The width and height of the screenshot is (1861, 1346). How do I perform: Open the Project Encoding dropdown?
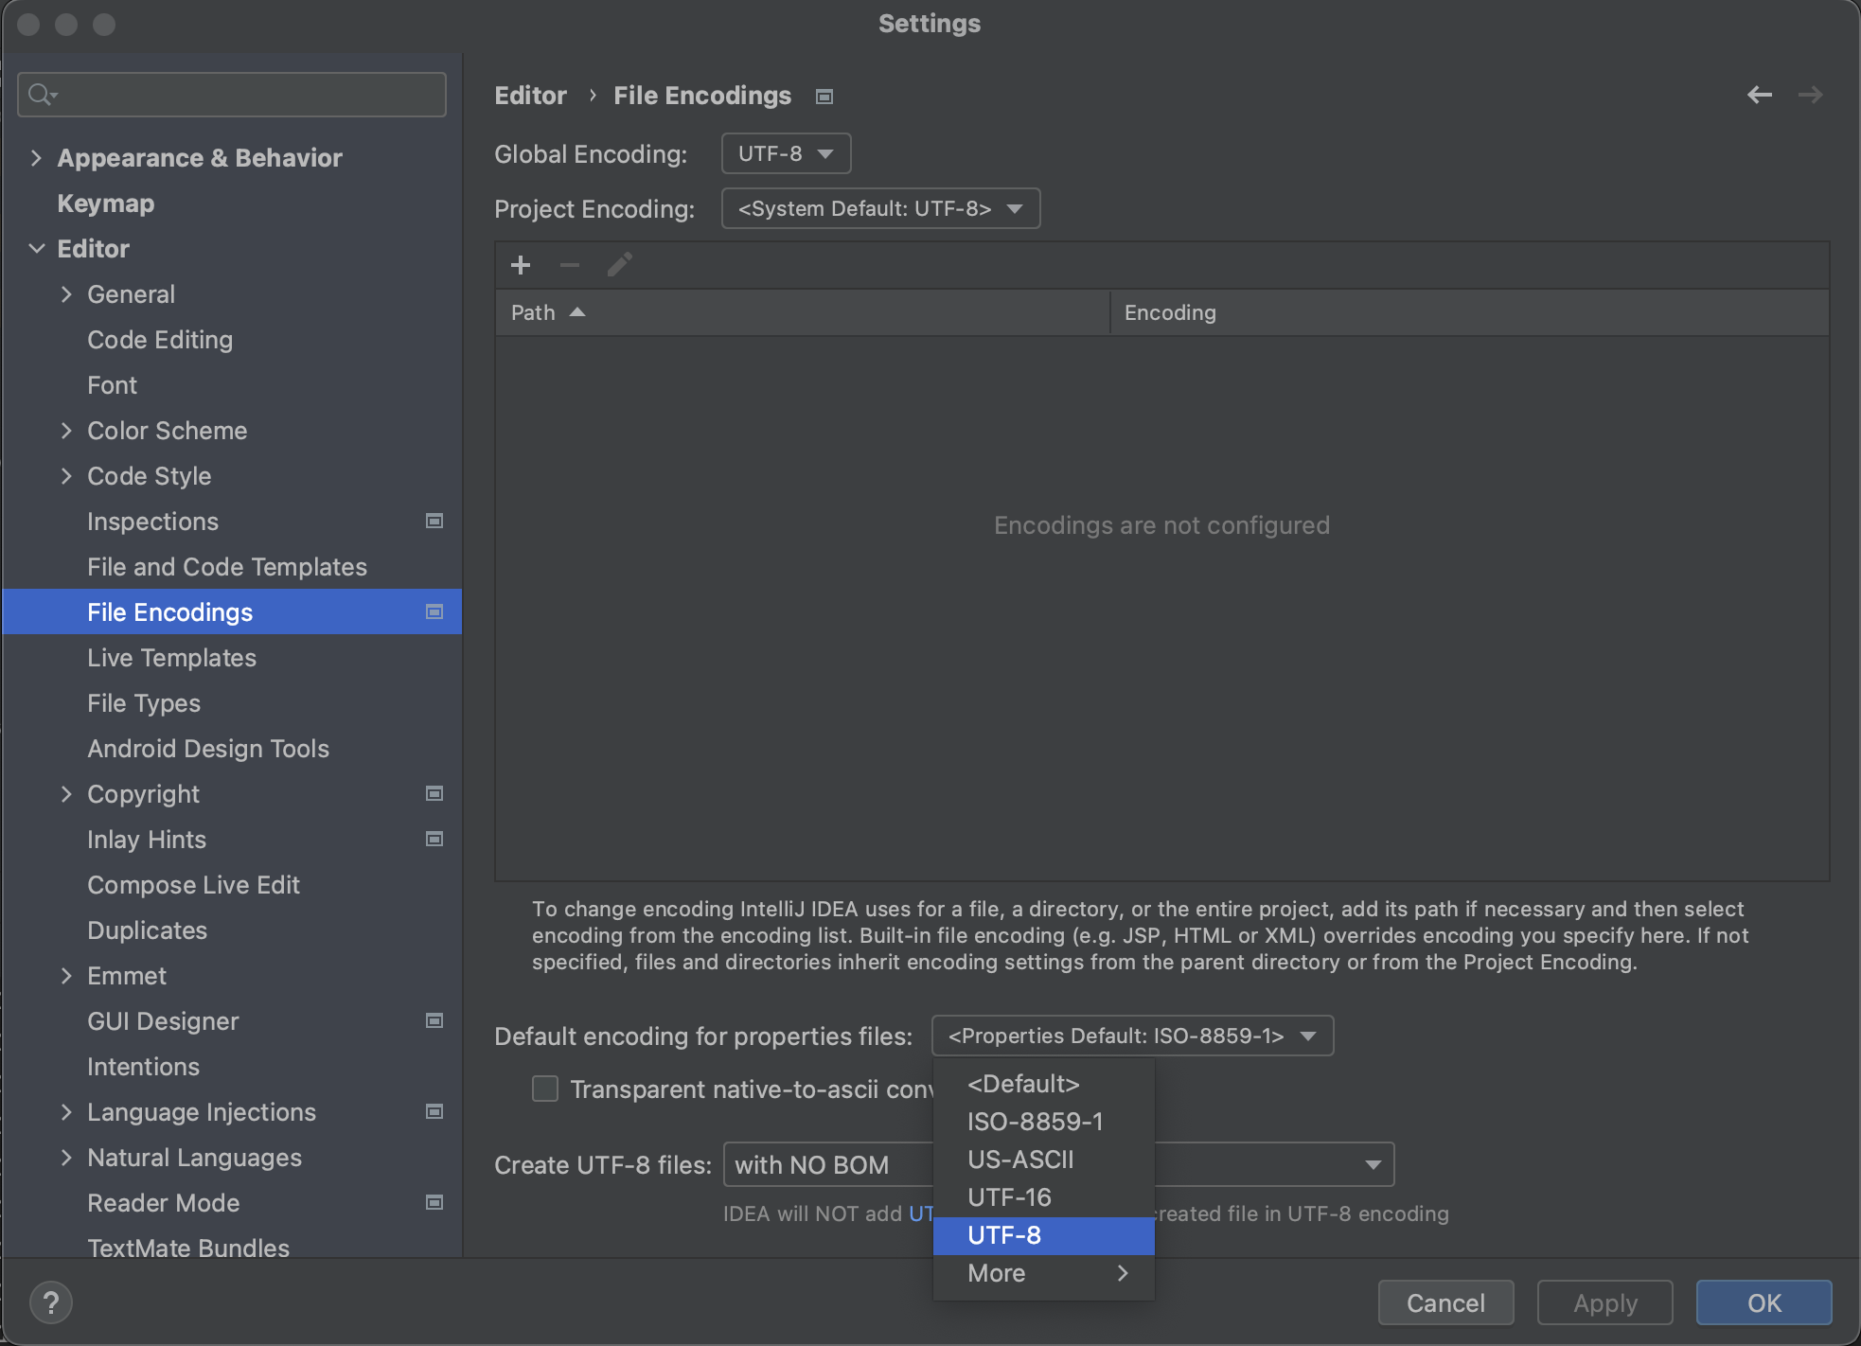point(880,208)
